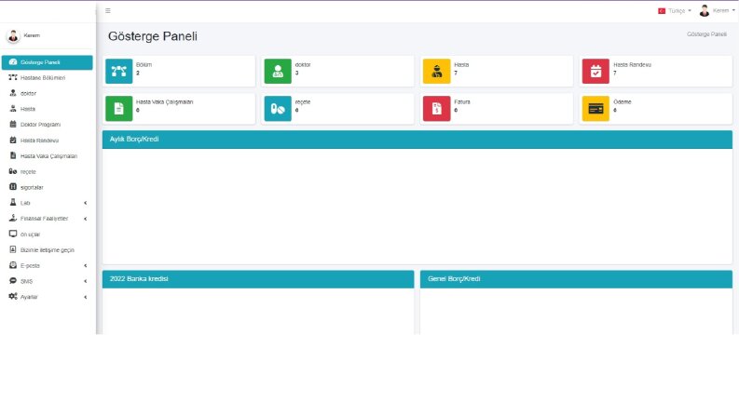Click the Finansal Faaliyetler hand icon

(13, 219)
